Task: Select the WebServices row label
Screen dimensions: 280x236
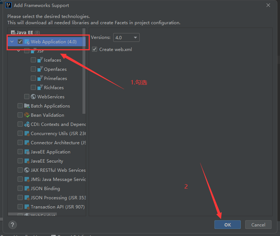Action: pyautogui.click(x=51, y=97)
